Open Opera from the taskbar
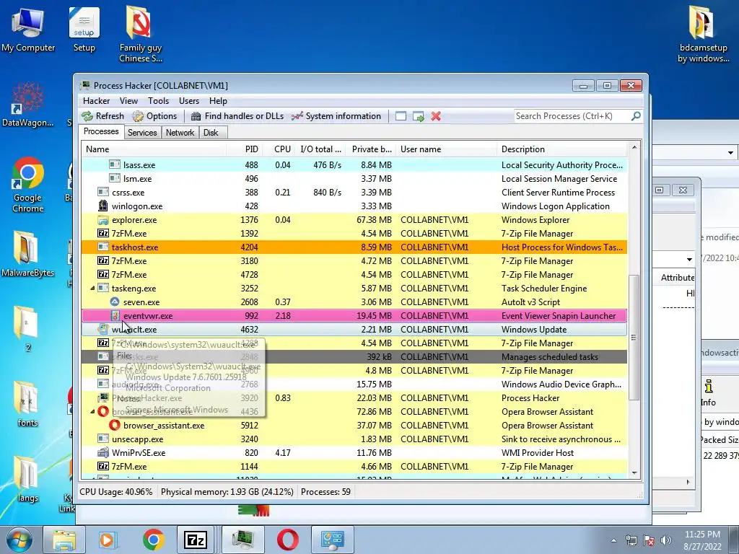739x554 pixels. (287, 540)
